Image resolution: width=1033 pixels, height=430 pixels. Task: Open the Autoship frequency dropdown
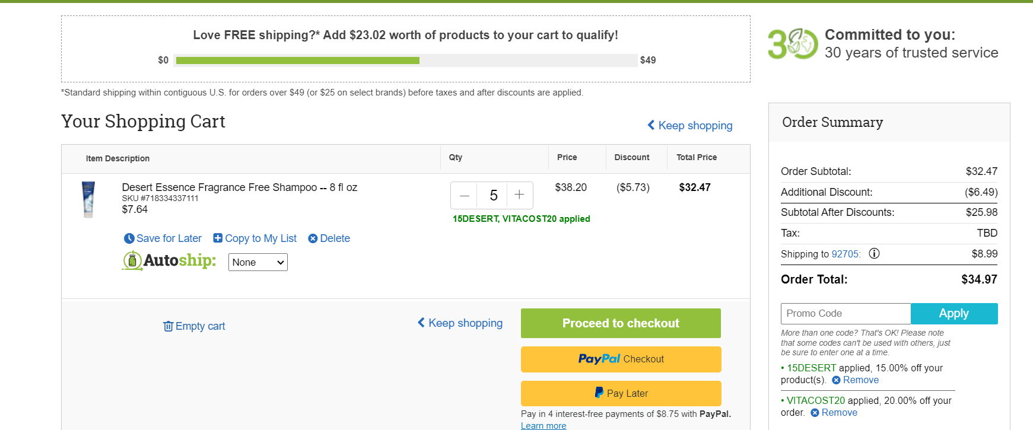tap(258, 262)
